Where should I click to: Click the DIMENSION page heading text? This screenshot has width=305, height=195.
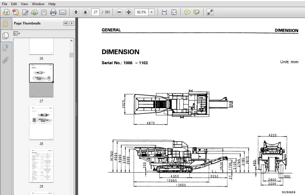pyautogui.click(x=120, y=52)
